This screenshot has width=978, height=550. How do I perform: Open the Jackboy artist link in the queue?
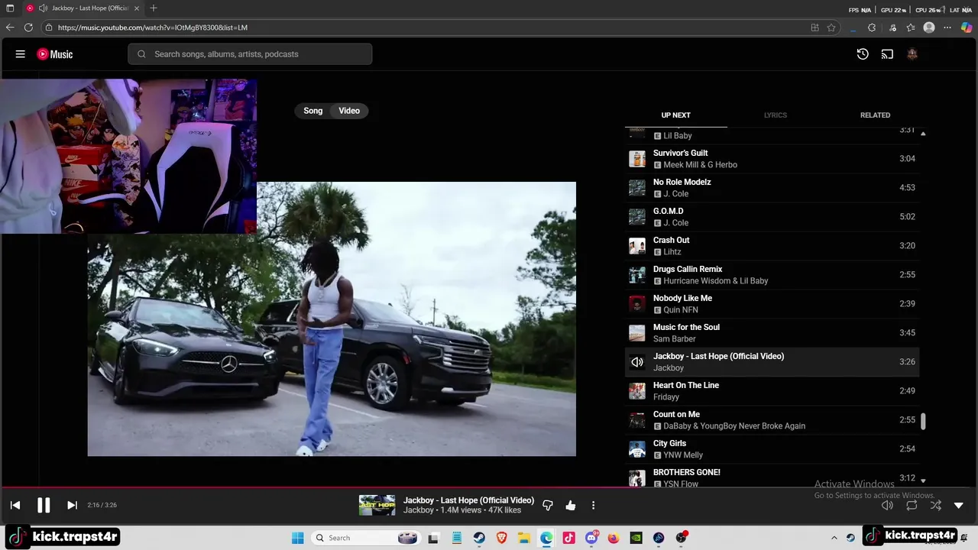pos(669,368)
